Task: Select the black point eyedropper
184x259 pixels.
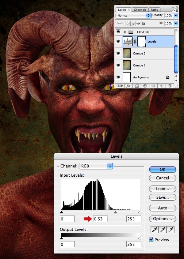Action: click(x=154, y=230)
